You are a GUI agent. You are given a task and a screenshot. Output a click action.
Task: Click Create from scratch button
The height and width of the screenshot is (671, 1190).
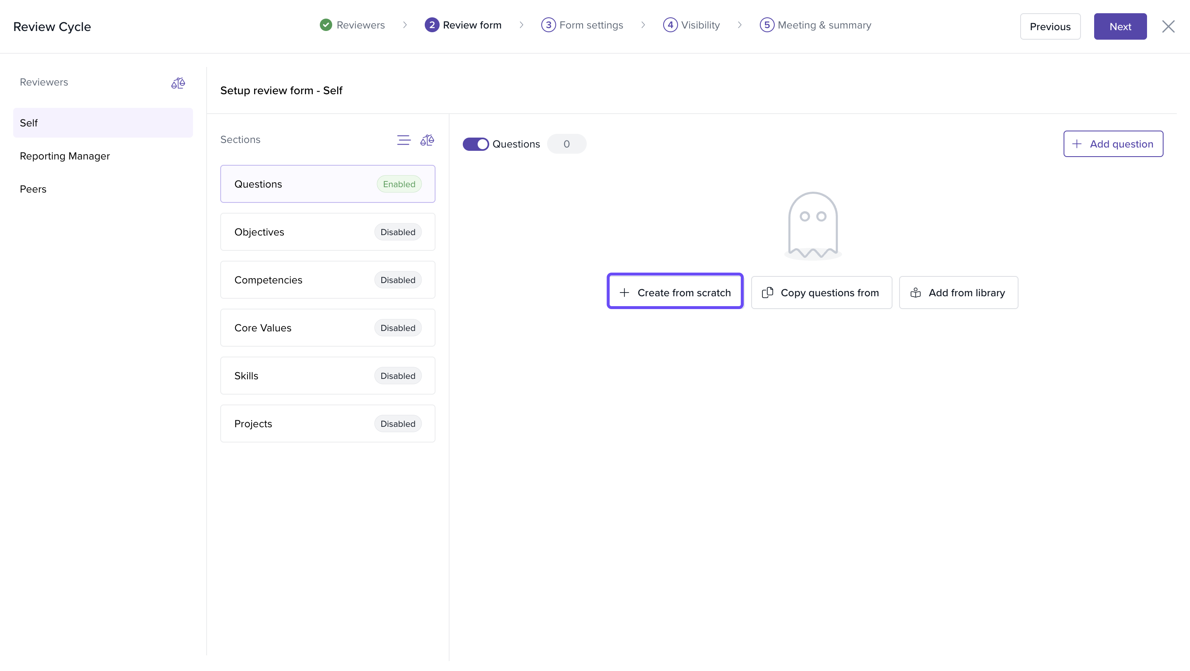coord(674,292)
